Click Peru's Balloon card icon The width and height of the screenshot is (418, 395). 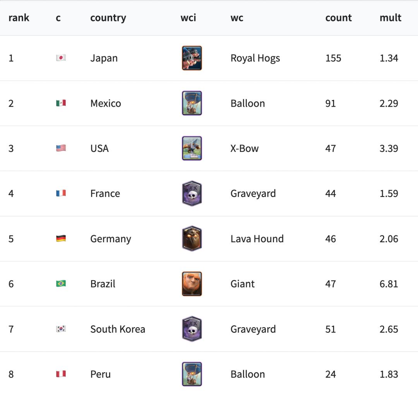[192, 374]
